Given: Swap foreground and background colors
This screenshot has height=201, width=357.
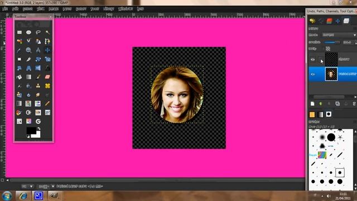Looking at the screenshot, I should coord(39,129).
